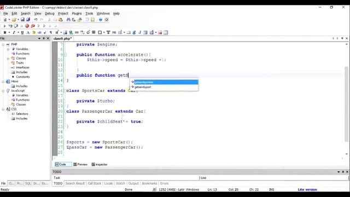Viewport: 350px width, 197px height.
Task: Open the Debug menu
Action: (50, 14)
